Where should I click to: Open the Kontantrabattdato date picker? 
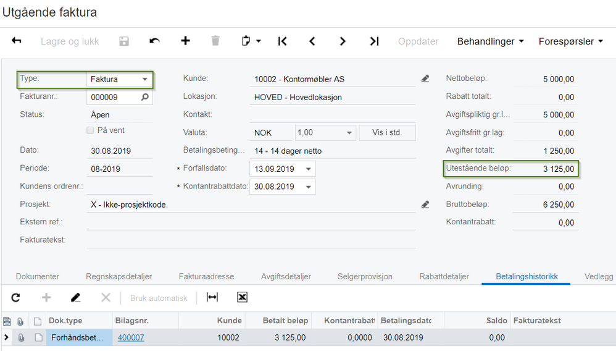tap(309, 187)
